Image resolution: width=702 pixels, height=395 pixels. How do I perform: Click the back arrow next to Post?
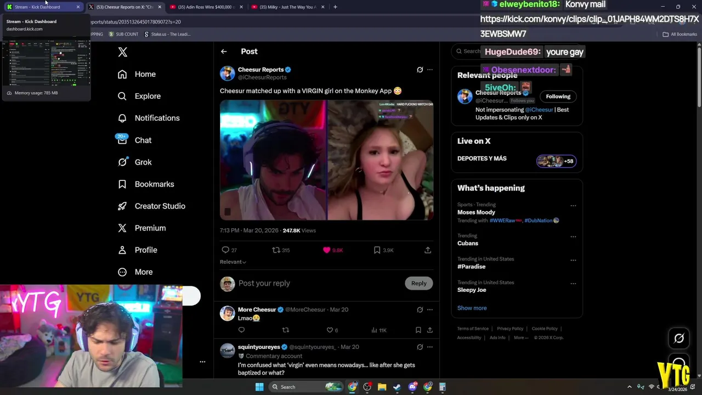(x=224, y=51)
